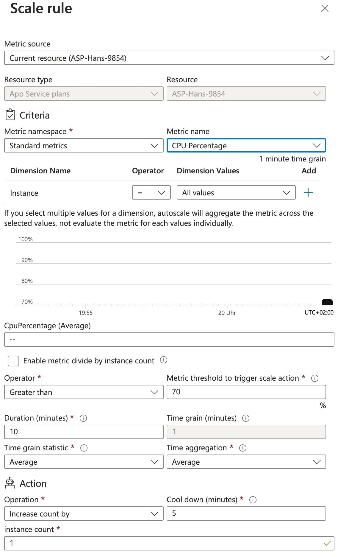The image size is (338, 557).
Task: Expand the All values dimension dropdown
Action: pos(236,193)
